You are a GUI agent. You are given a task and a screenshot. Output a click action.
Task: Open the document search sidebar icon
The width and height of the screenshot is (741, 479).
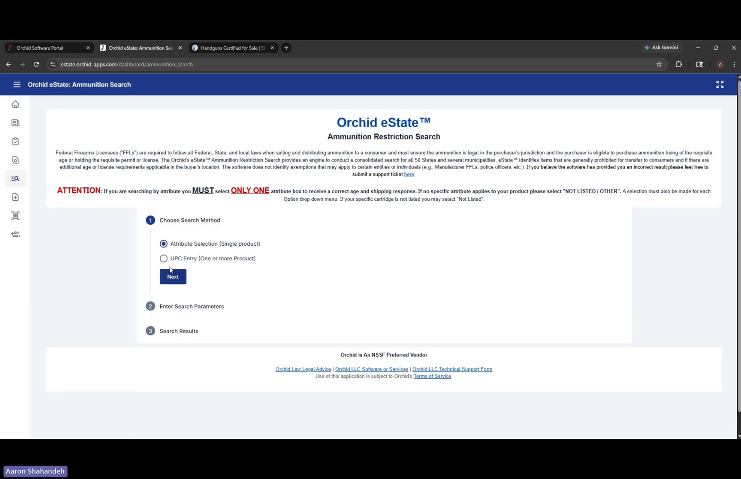point(16,160)
